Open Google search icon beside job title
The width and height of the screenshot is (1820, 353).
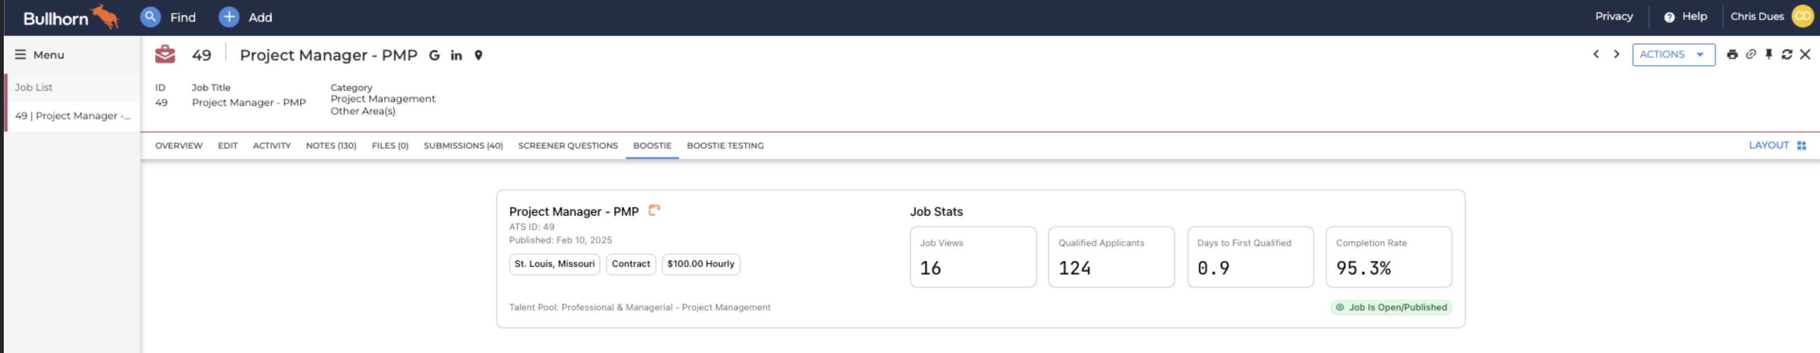[434, 55]
